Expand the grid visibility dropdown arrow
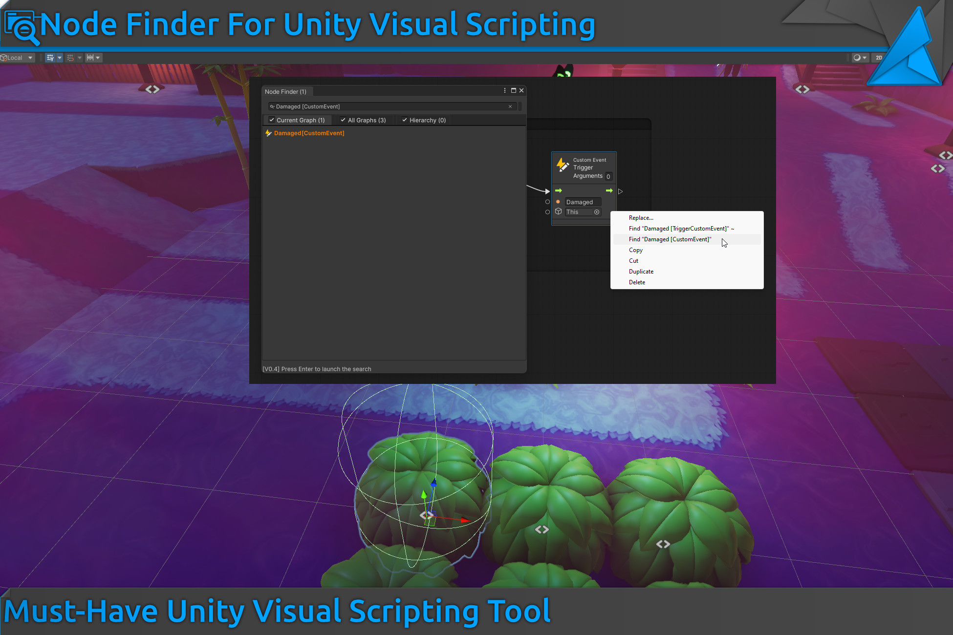The width and height of the screenshot is (953, 635). [60, 58]
